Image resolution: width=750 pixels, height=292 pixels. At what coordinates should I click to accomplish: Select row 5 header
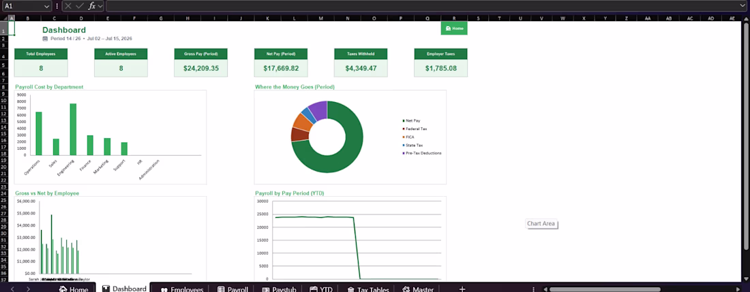pyautogui.click(x=4, y=65)
